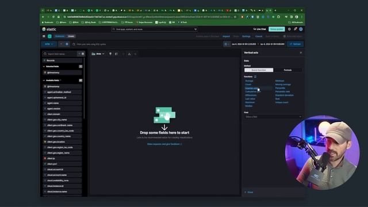Open the Area chart type dropdown
Image resolution: width=368 pixels, height=207 pixels.
tap(98, 54)
